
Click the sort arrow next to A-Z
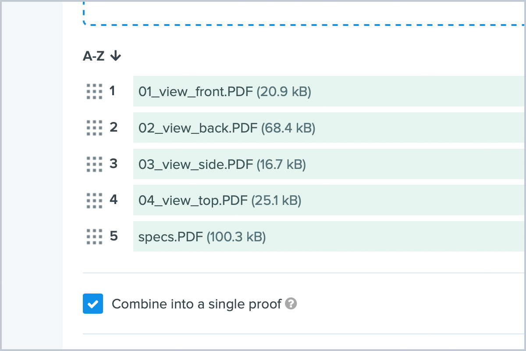tap(115, 56)
